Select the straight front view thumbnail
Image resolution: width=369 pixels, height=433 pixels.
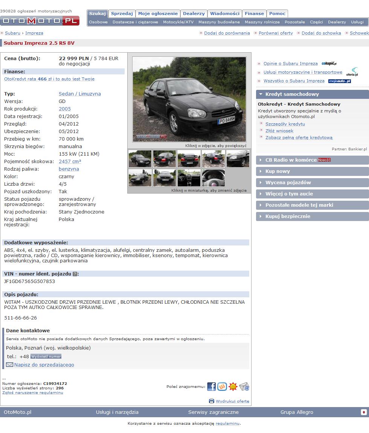tap(164, 178)
